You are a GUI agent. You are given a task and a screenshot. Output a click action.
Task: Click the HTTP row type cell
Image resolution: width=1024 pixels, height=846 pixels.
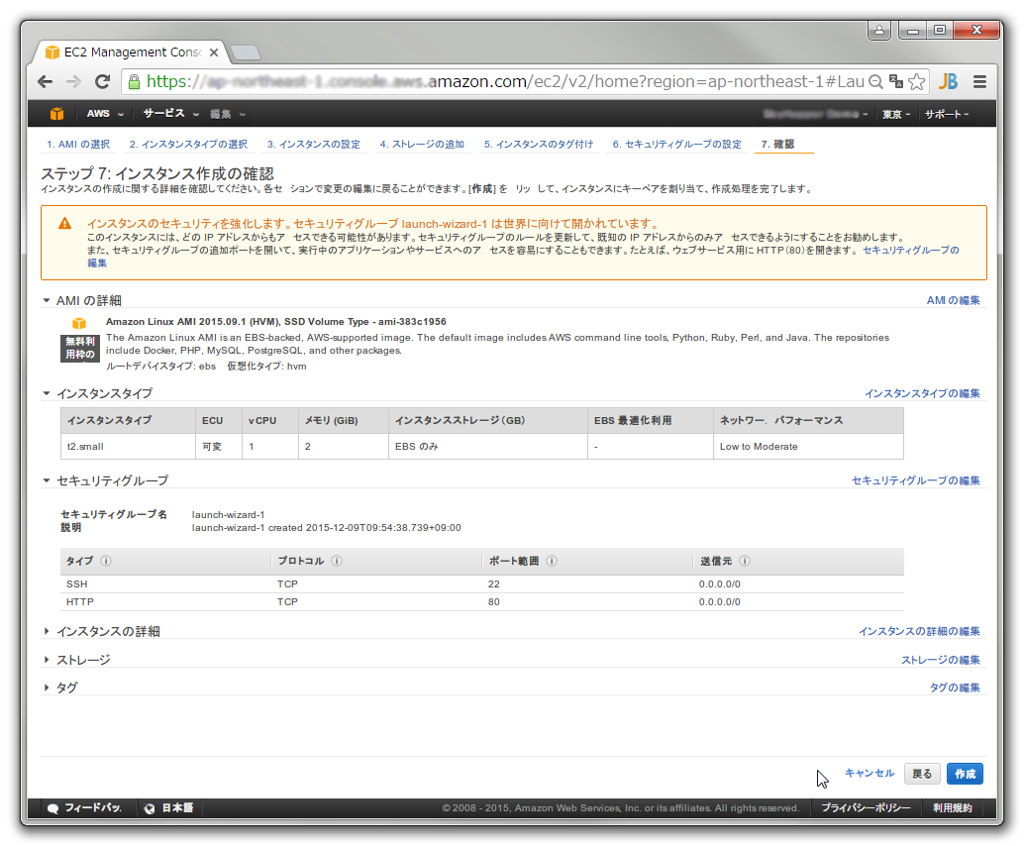pos(79,601)
